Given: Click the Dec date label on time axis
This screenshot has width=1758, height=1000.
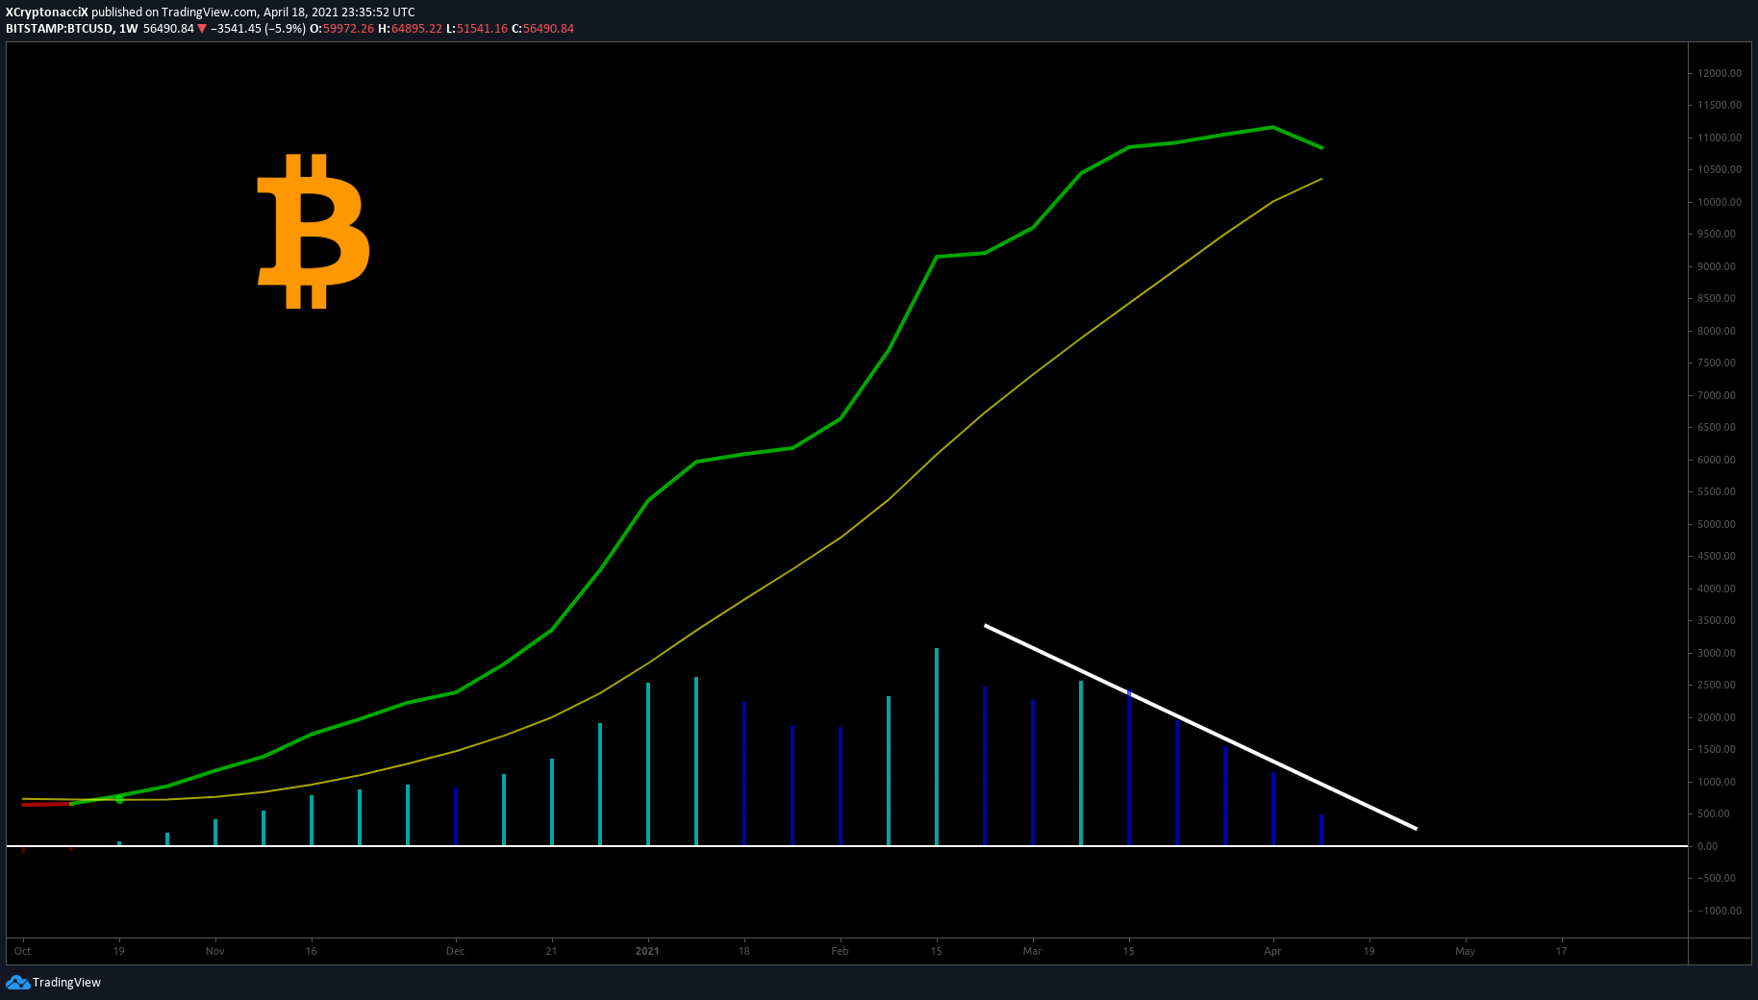Looking at the screenshot, I should point(455,951).
